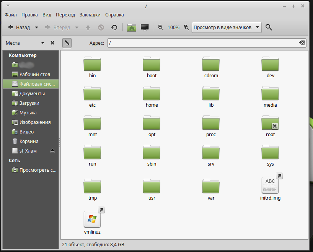Select the mnt folder icon
Screen dimensions: 313x252
click(92, 123)
